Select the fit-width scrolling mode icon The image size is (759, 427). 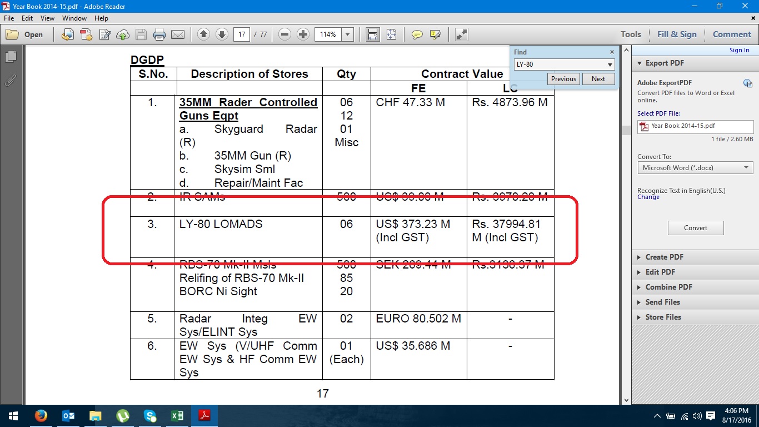pyautogui.click(x=373, y=34)
